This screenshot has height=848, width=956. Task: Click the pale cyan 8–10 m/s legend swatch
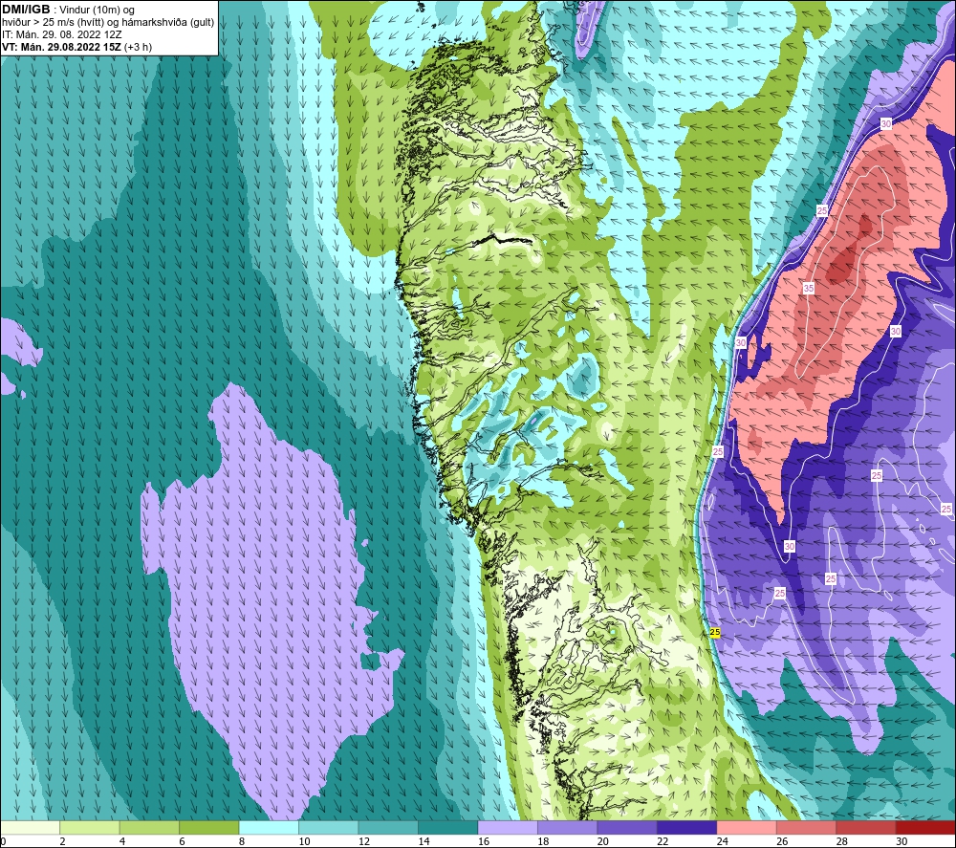(269, 828)
